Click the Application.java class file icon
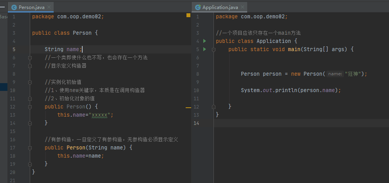389x183 pixels. pyautogui.click(x=198, y=7)
